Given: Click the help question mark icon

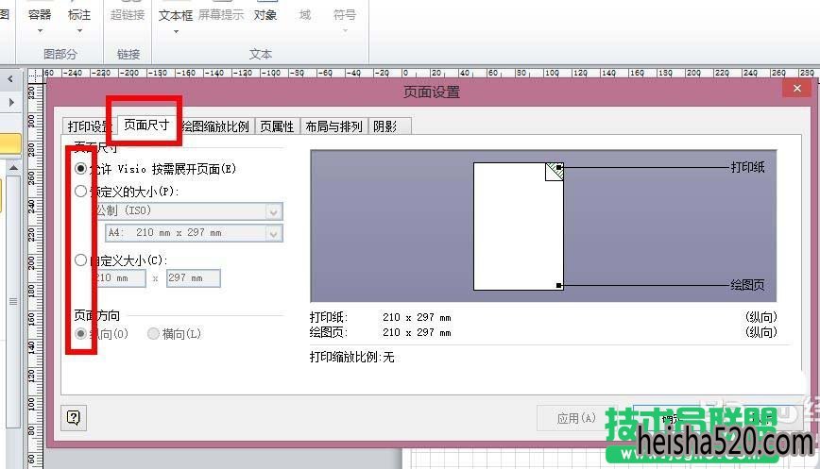Looking at the screenshot, I should tap(74, 417).
